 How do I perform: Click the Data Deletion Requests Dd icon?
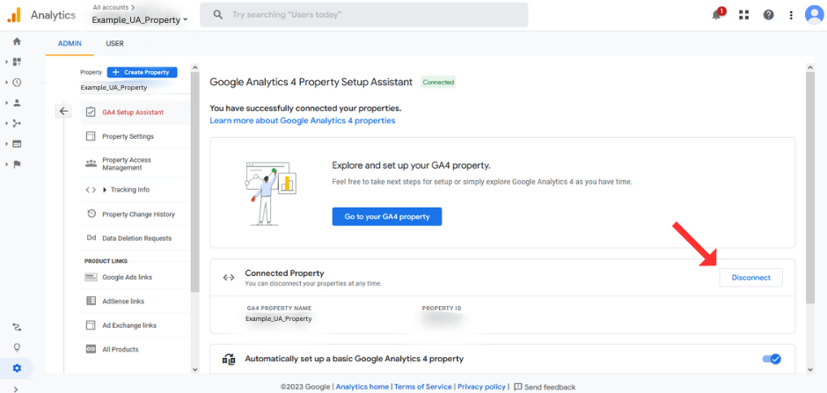(x=91, y=238)
